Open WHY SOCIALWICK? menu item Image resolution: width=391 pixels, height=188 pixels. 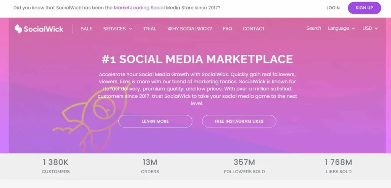[x=189, y=29]
